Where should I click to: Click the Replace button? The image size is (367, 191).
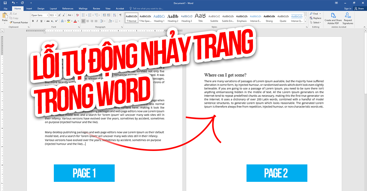(316, 18)
